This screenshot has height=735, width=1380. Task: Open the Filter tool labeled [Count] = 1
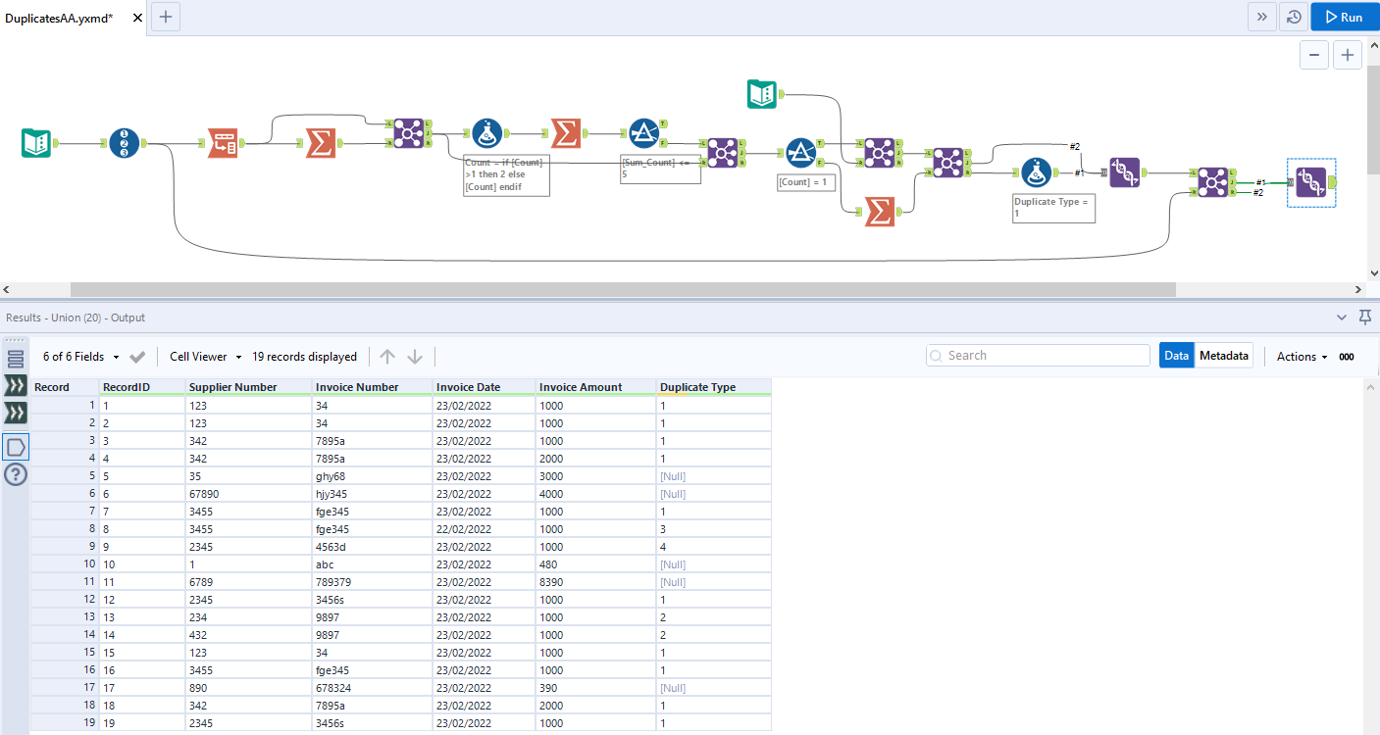802,154
